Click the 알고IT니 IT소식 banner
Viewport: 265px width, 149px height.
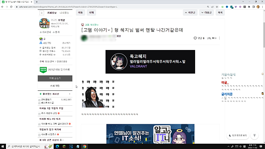[150, 134]
